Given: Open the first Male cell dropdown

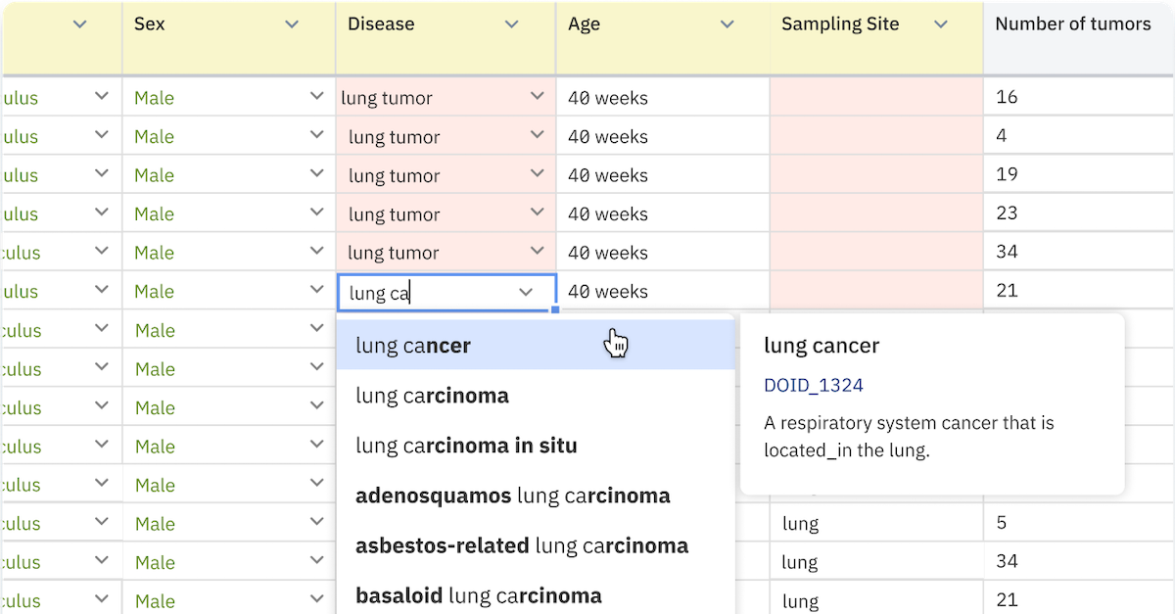Looking at the screenshot, I should [x=315, y=96].
